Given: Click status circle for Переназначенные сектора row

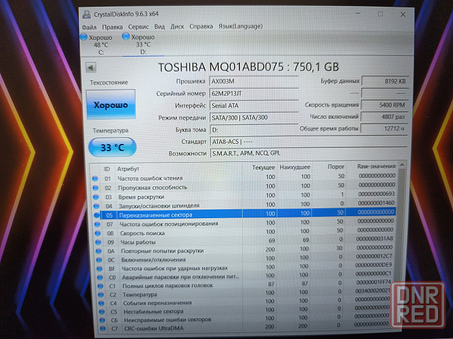Looking at the screenshot, I should tap(95, 214).
